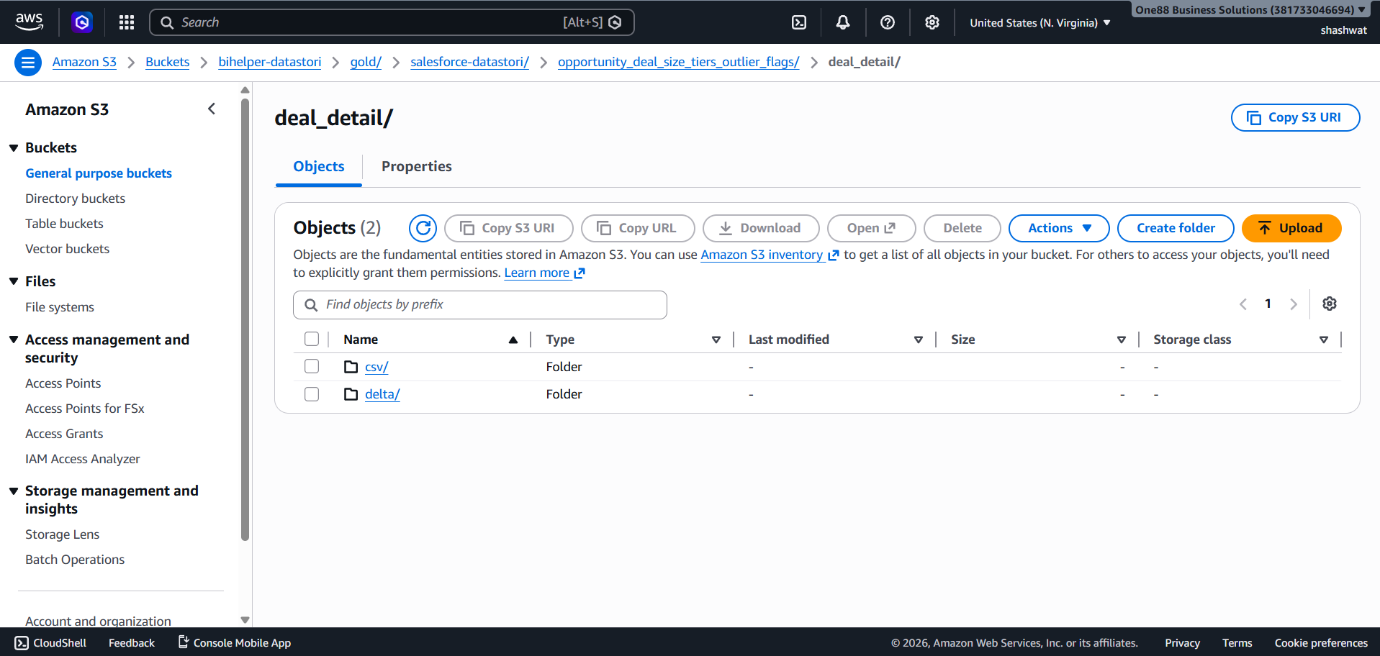This screenshot has width=1380, height=656.
Task: Open external icon beside Learn more
Action: click(579, 273)
